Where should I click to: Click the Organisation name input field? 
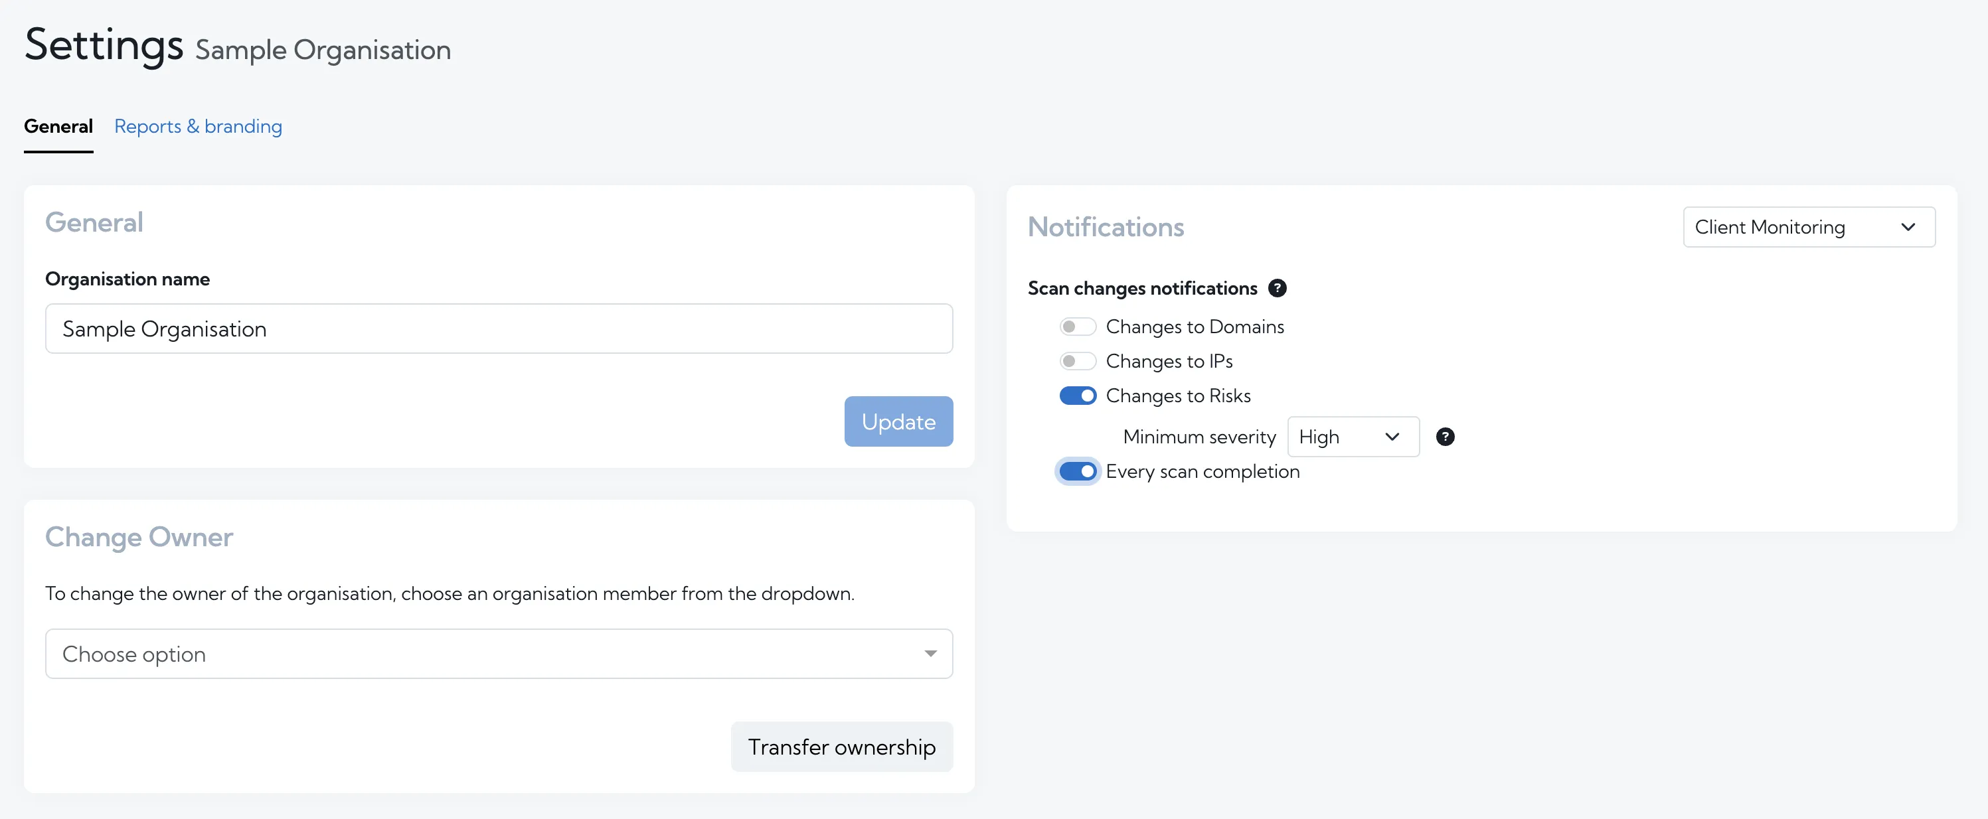click(499, 329)
